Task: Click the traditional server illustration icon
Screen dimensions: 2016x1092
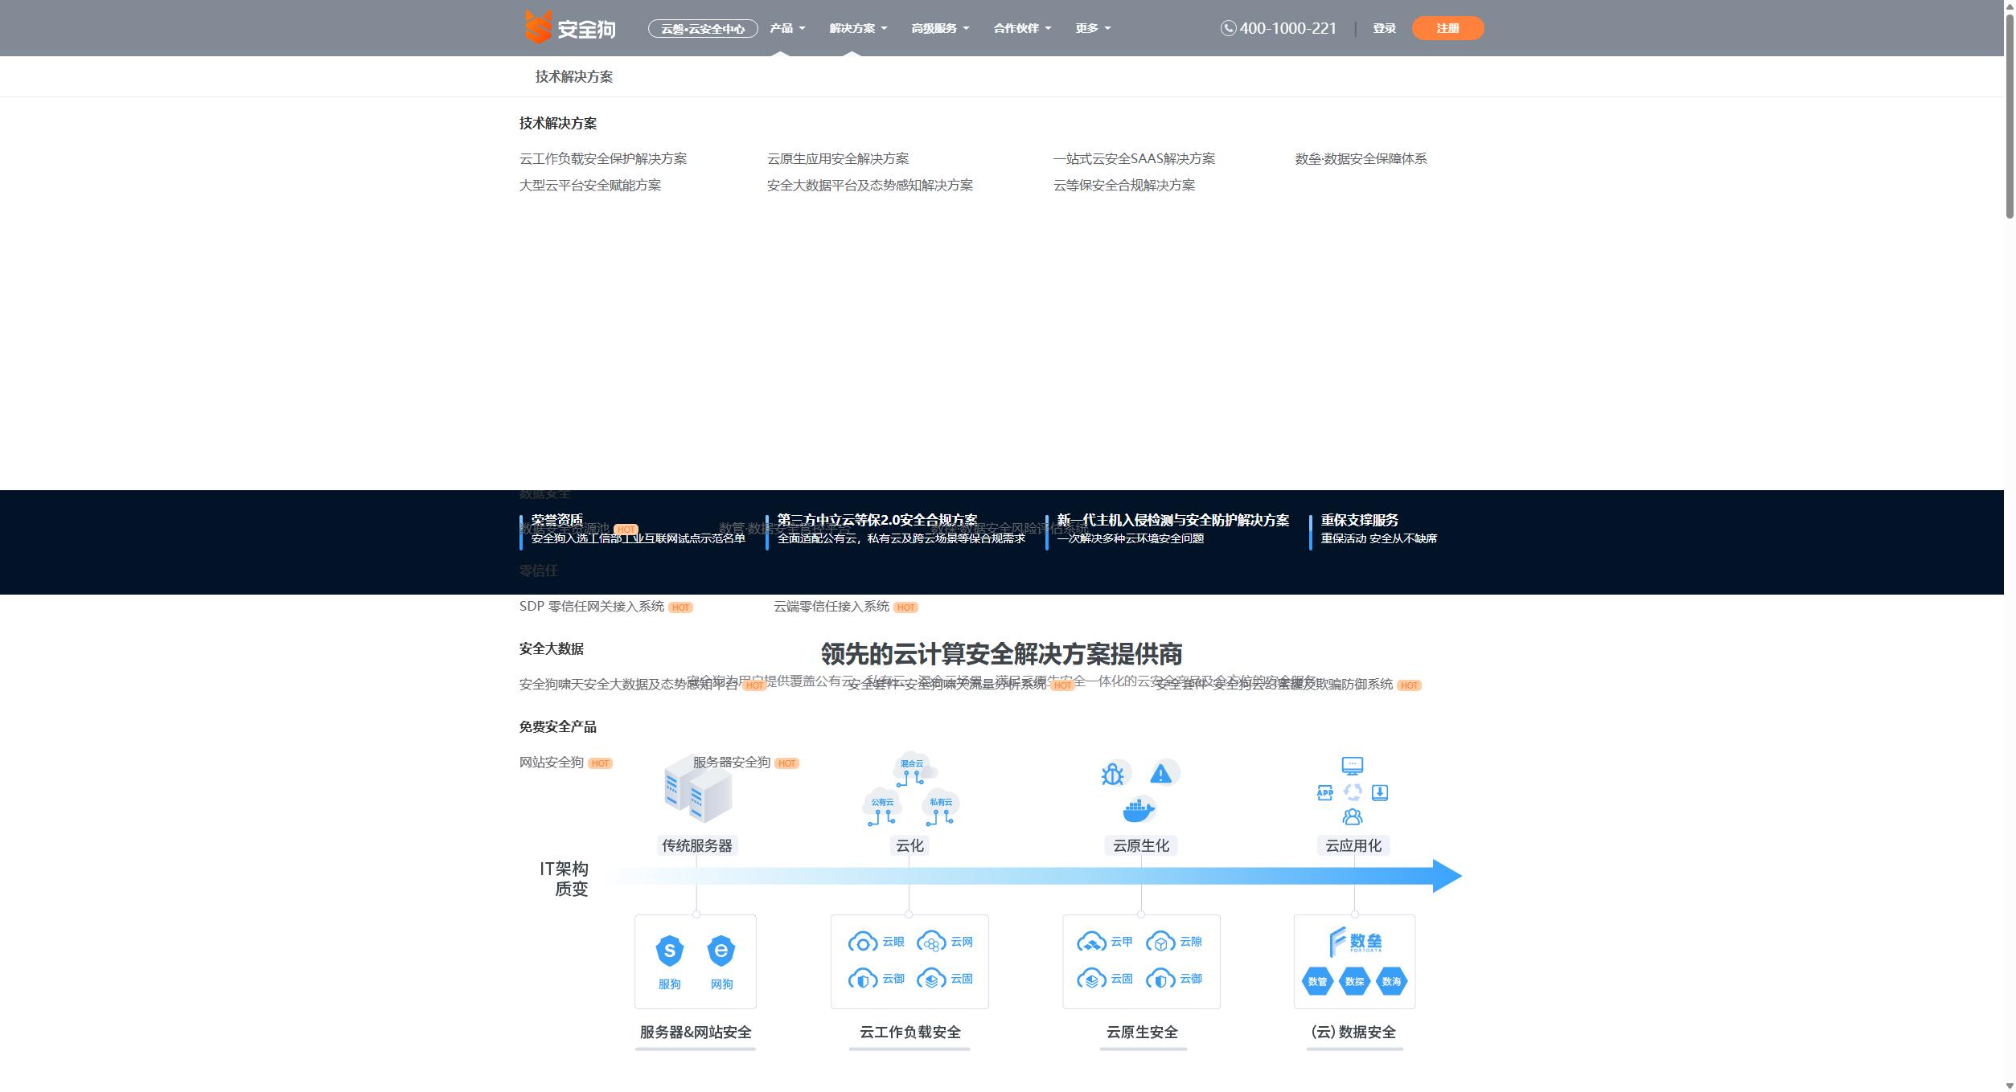Action: (697, 788)
